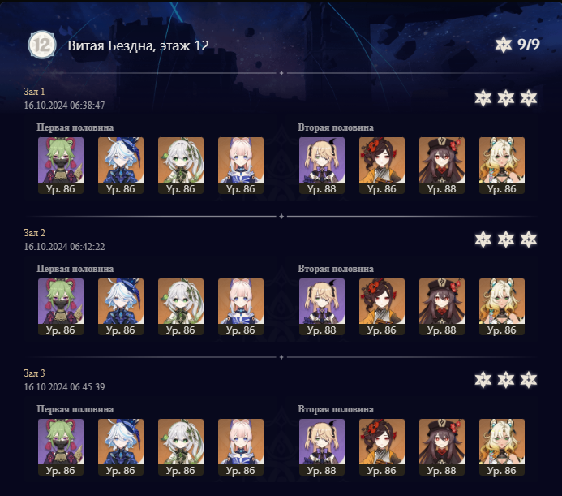562x496 pixels.
Task: Click hat-wearing brown-haired character in Зал 2
Action: click(x=441, y=307)
